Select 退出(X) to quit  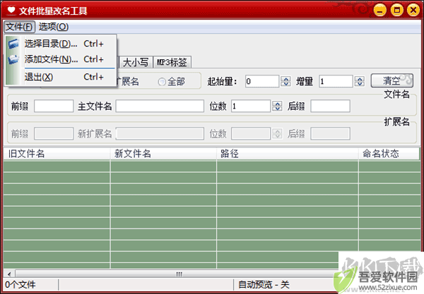pyautogui.click(x=61, y=77)
